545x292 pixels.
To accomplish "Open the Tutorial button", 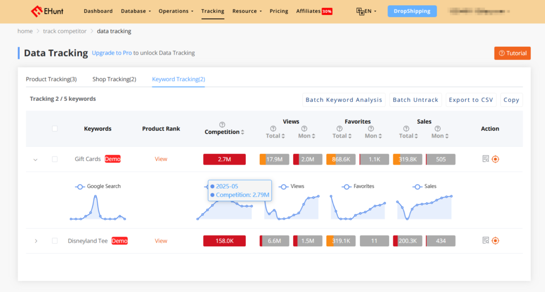I will pos(513,53).
